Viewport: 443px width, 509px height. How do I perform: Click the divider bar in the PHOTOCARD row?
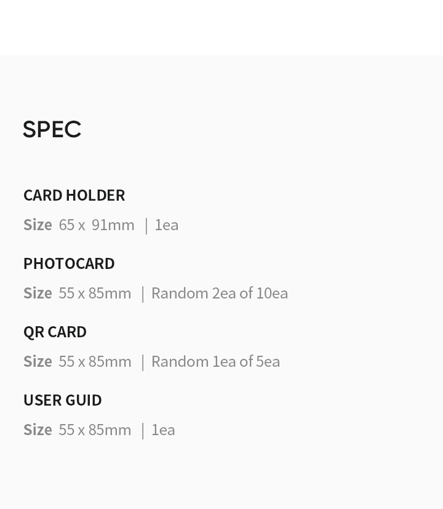pyautogui.click(x=143, y=294)
